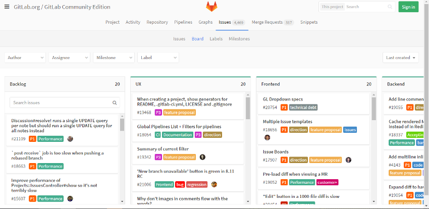The image size is (429, 209).
Task: Expand the Label filter dropdown
Action: click(157, 58)
